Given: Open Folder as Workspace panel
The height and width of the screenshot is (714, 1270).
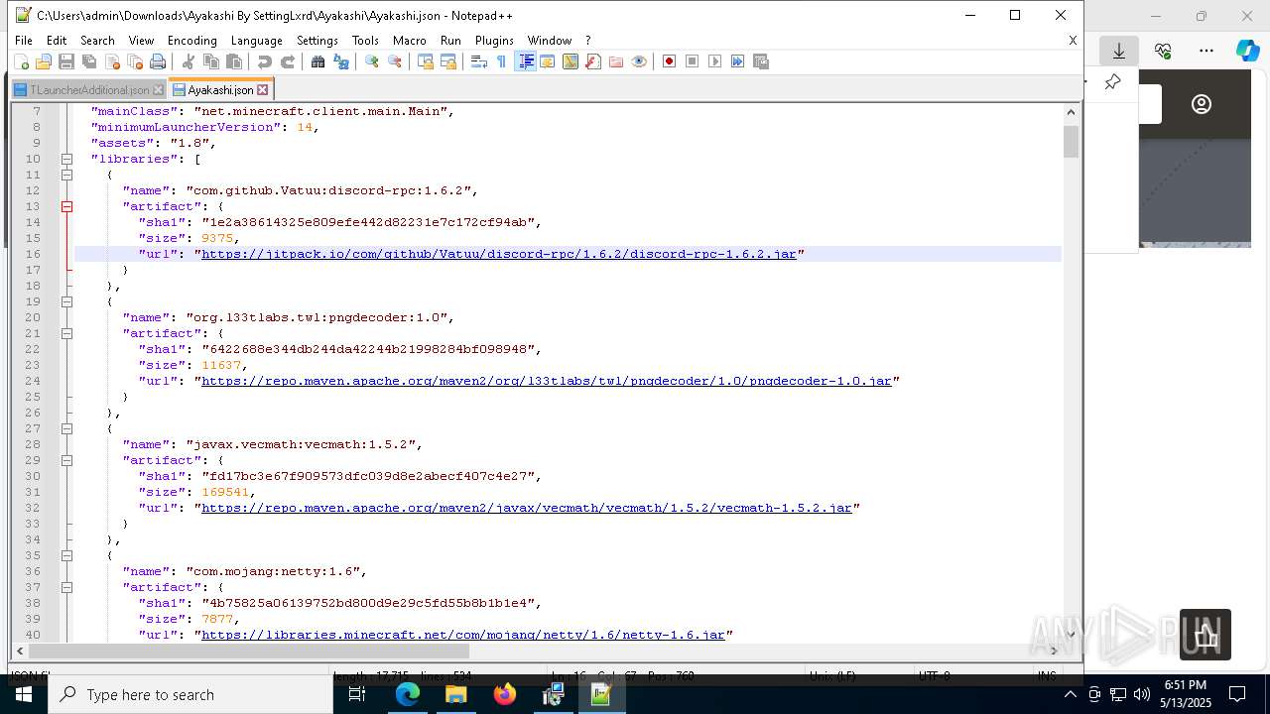Looking at the screenshot, I should click(616, 61).
